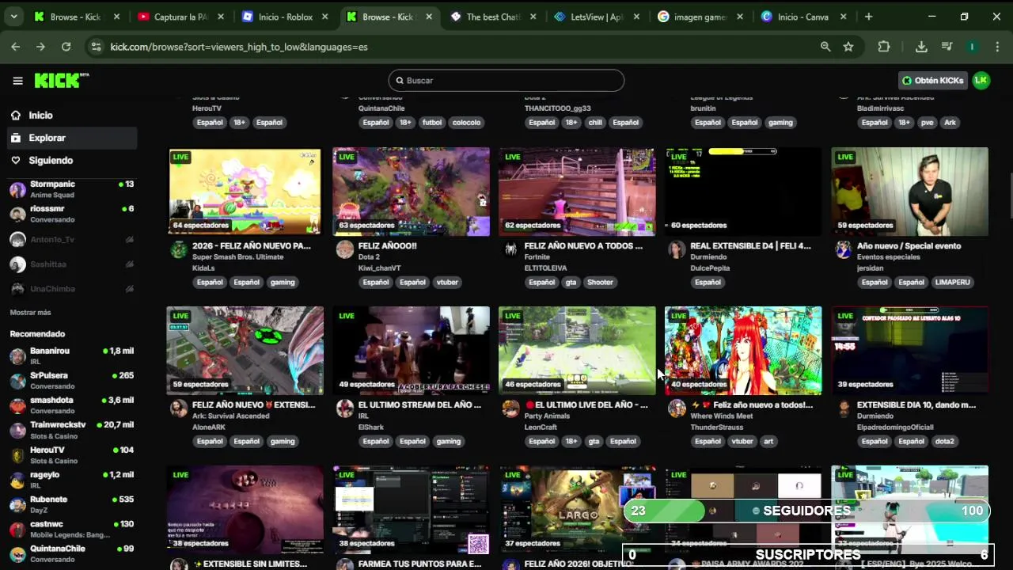The height and width of the screenshot is (570, 1013).
Task: Open smashdota recommended channel
Action: point(71,405)
